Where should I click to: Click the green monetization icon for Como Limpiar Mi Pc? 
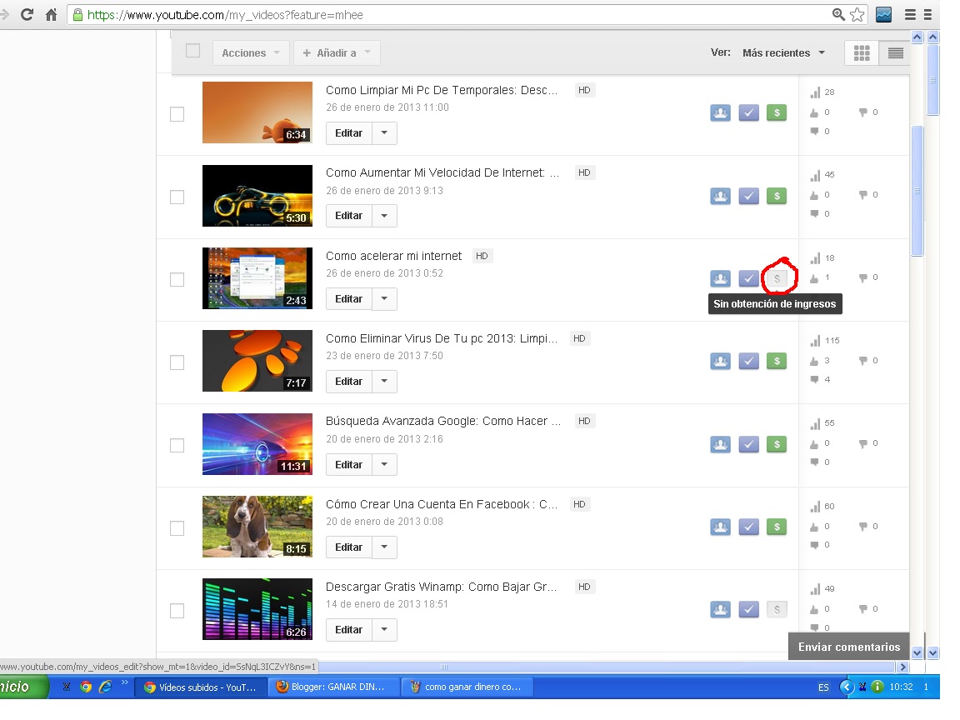[777, 112]
